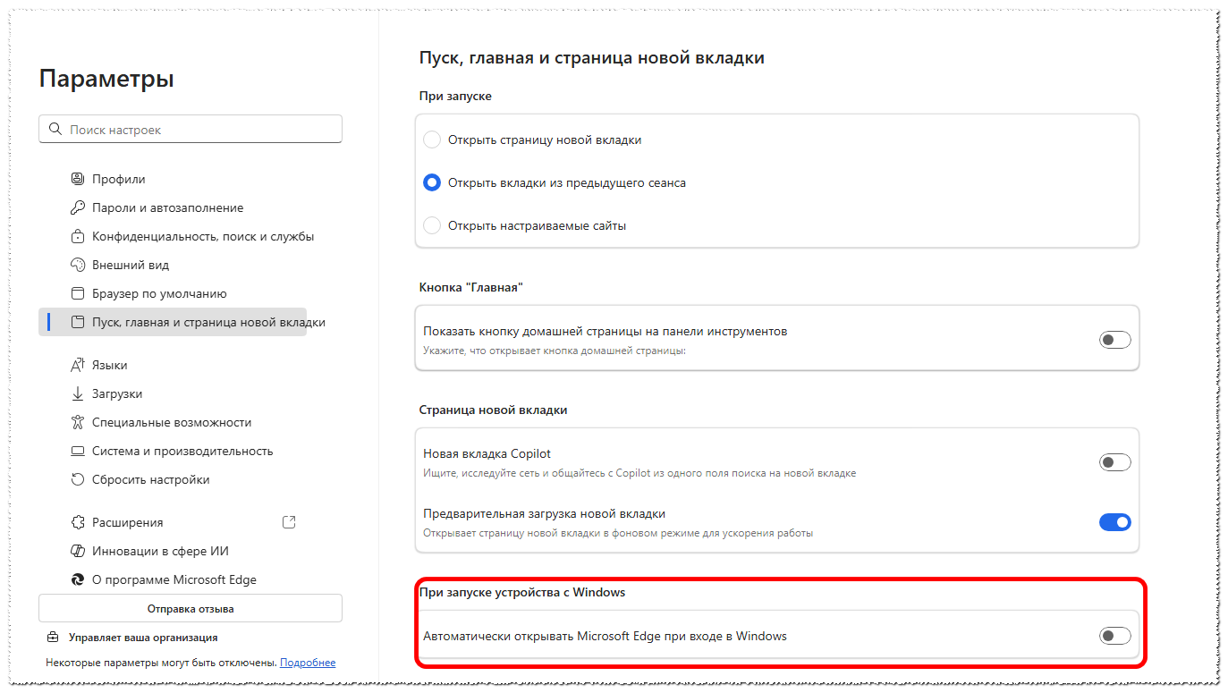Focus the Поиск настроек search field
Viewport: 1228px width, 693px height.
191,129
